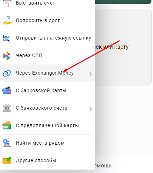Click the hand with question mark icon
153x173 pixels.
[x=7, y=20]
